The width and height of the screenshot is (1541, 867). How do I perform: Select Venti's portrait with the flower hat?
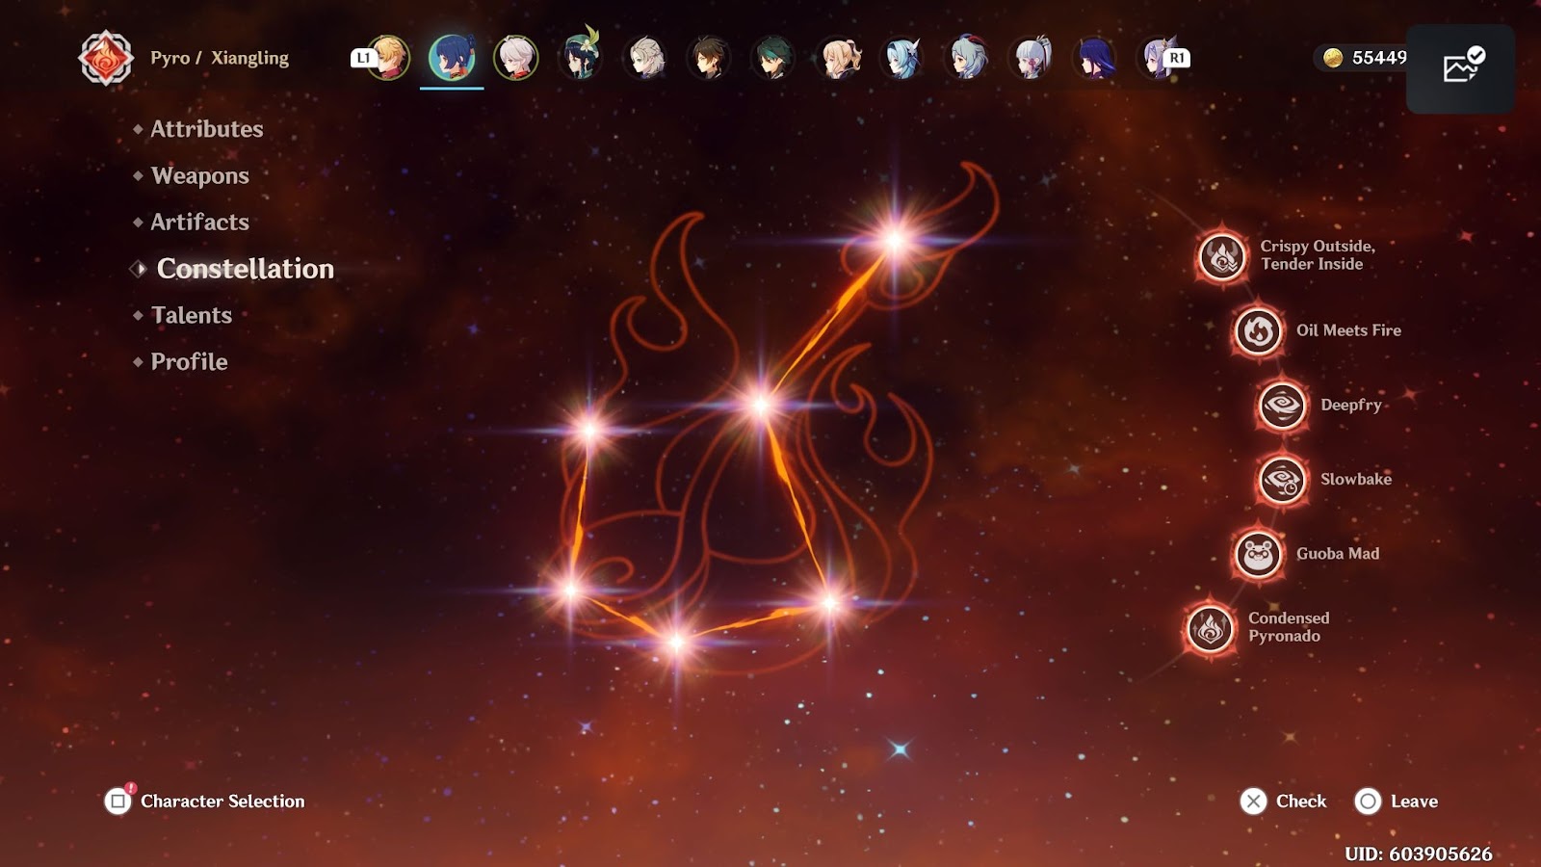pyautogui.click(x=581, y=56)
